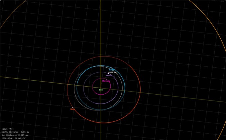Click the Sun Distance readout
226x140 pixels.
click(15, 135)
